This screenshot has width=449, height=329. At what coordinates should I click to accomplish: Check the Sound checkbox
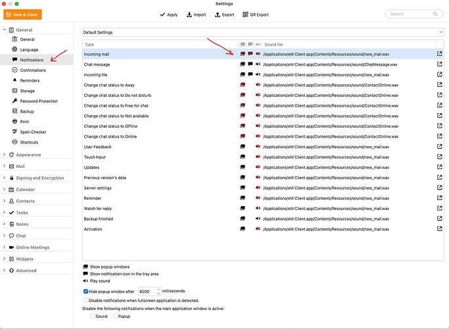(93, 316)
